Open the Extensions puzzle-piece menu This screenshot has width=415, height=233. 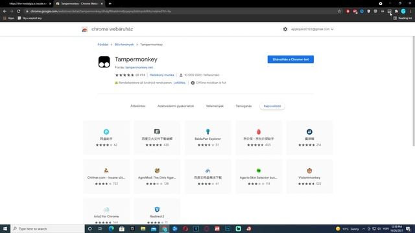[x=396, y=12]
